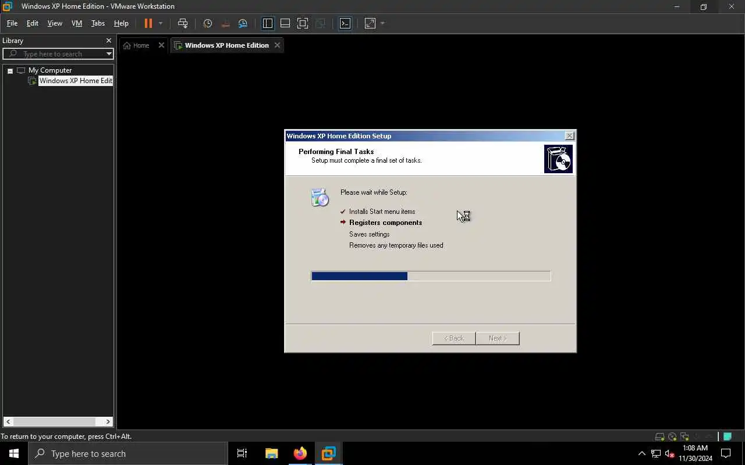This screenshot has height=465, width=745.
Task: Click the VMware Workstation taskbar icon
Action: point(328,453)
